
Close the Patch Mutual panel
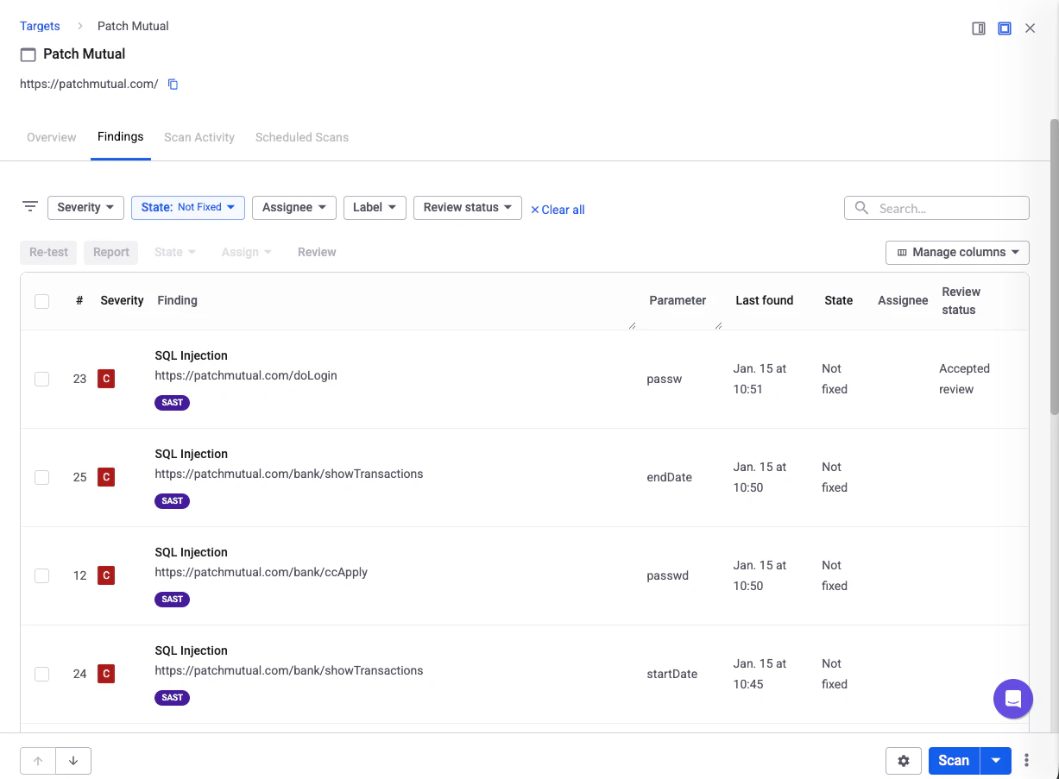pyautogui.click(x=1030, y=28)
